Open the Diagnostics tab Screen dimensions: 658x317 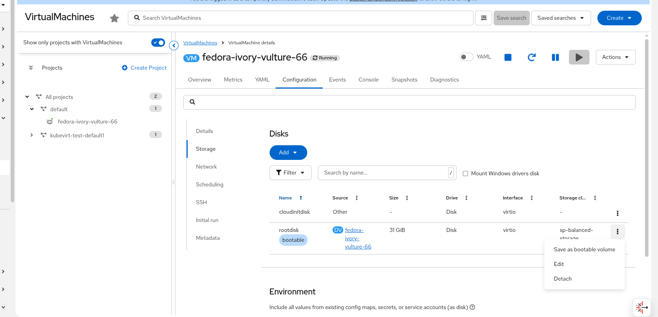click(444, 80)
